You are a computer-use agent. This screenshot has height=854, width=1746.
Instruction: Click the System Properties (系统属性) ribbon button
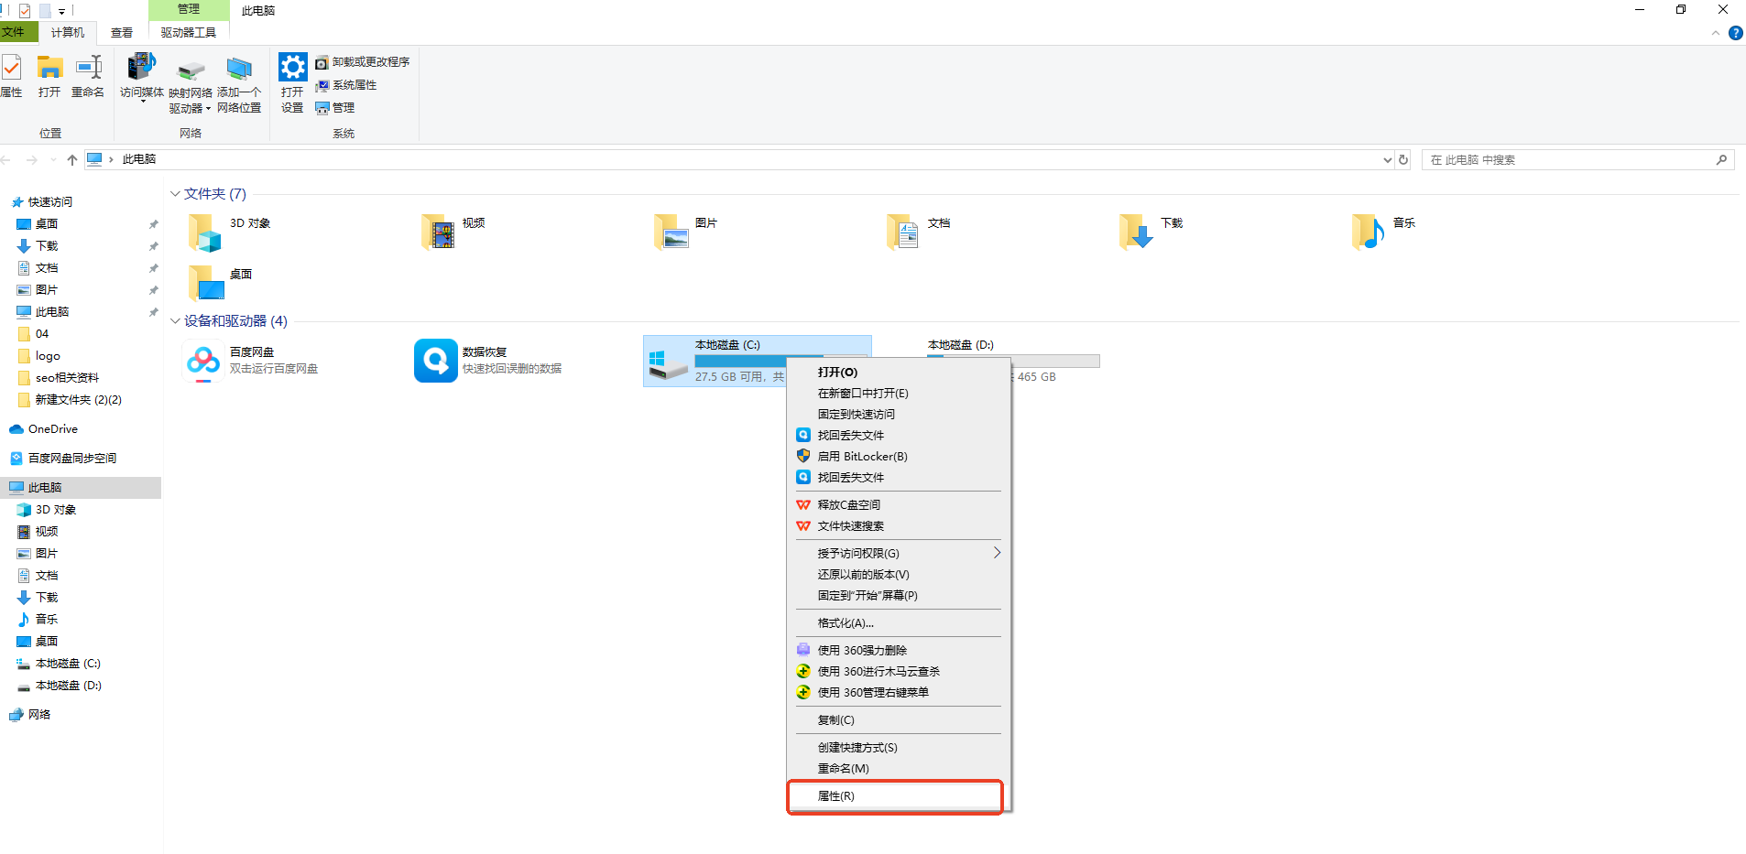(346, 85)
